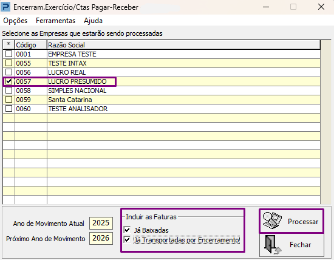Image resolution: width=334 pixels, height=260 pixels.
Task: Click the Processar computer icon
Action: pos(272,221)
